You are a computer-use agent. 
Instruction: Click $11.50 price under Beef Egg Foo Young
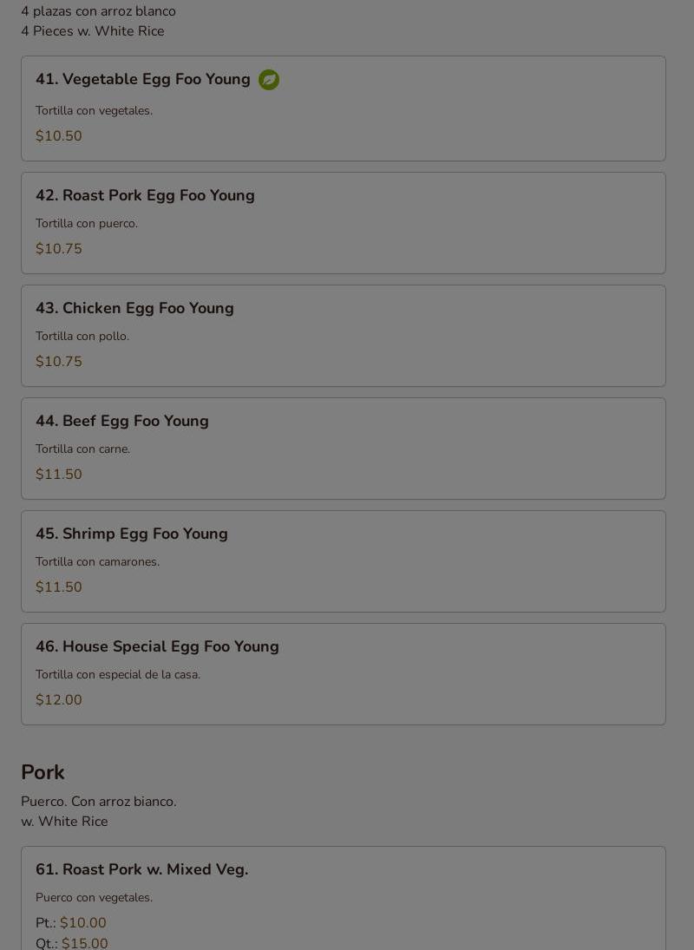59,475
